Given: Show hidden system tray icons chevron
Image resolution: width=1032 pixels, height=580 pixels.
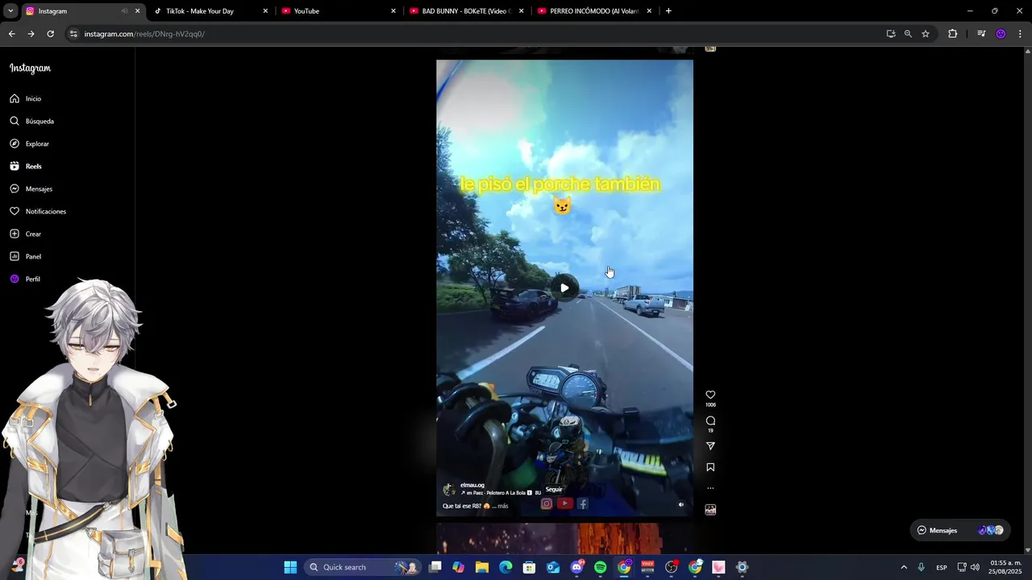Looking at the screenshot, I should (x=904, y=567).
